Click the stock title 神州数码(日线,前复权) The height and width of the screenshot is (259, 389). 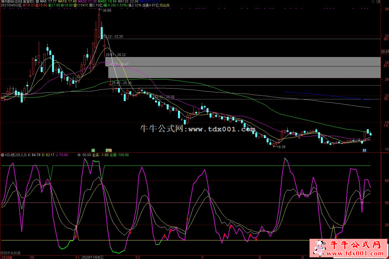[17, 2]
